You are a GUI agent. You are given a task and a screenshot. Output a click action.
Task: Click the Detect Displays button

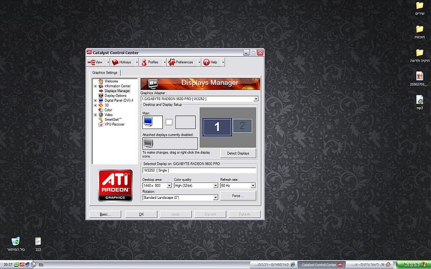pos(238,154)
